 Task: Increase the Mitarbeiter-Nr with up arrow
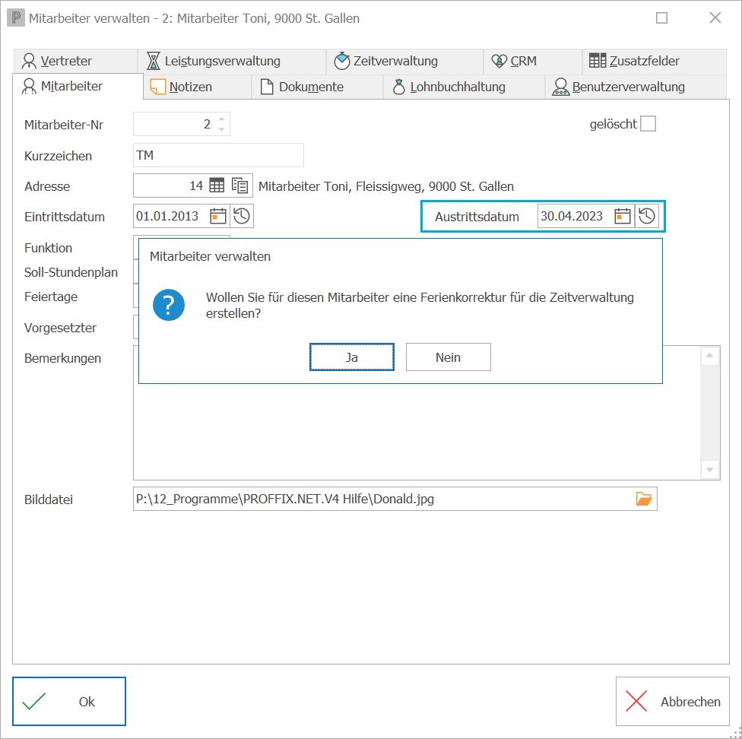pyautogui.click(x=221, y=119)
